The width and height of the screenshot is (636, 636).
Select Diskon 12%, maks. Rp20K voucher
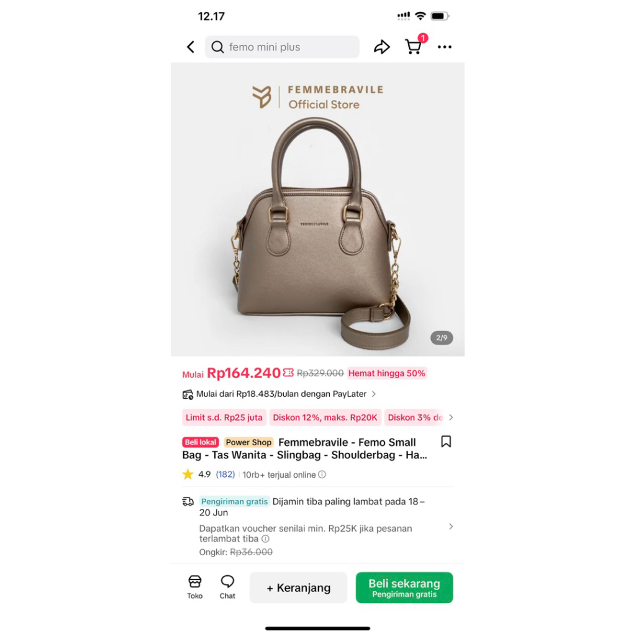(325, 417)
